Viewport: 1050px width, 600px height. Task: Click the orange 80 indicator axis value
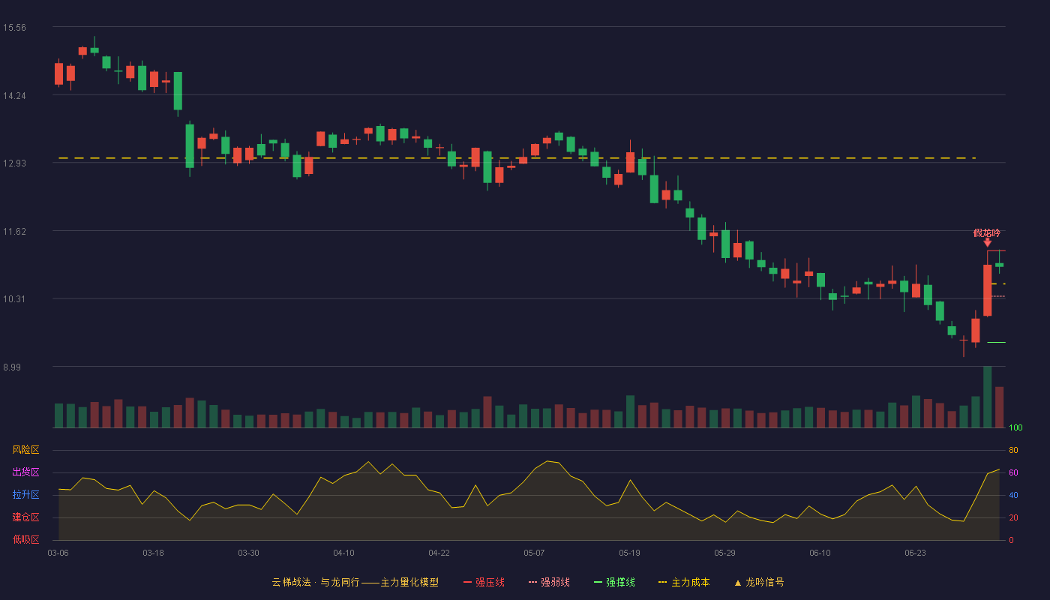[x=1013, y=450]
